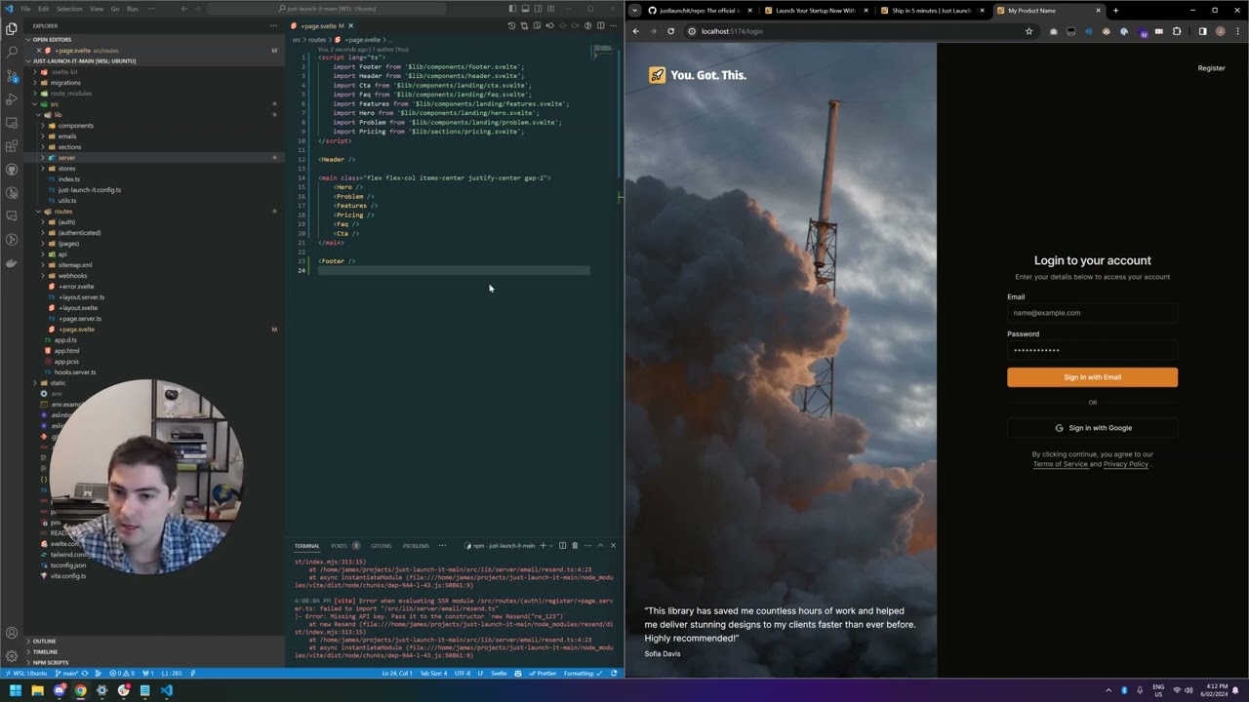Open the Explorer view in activity bar
This screenshot has height=702, width=1249.
(12, 28)
